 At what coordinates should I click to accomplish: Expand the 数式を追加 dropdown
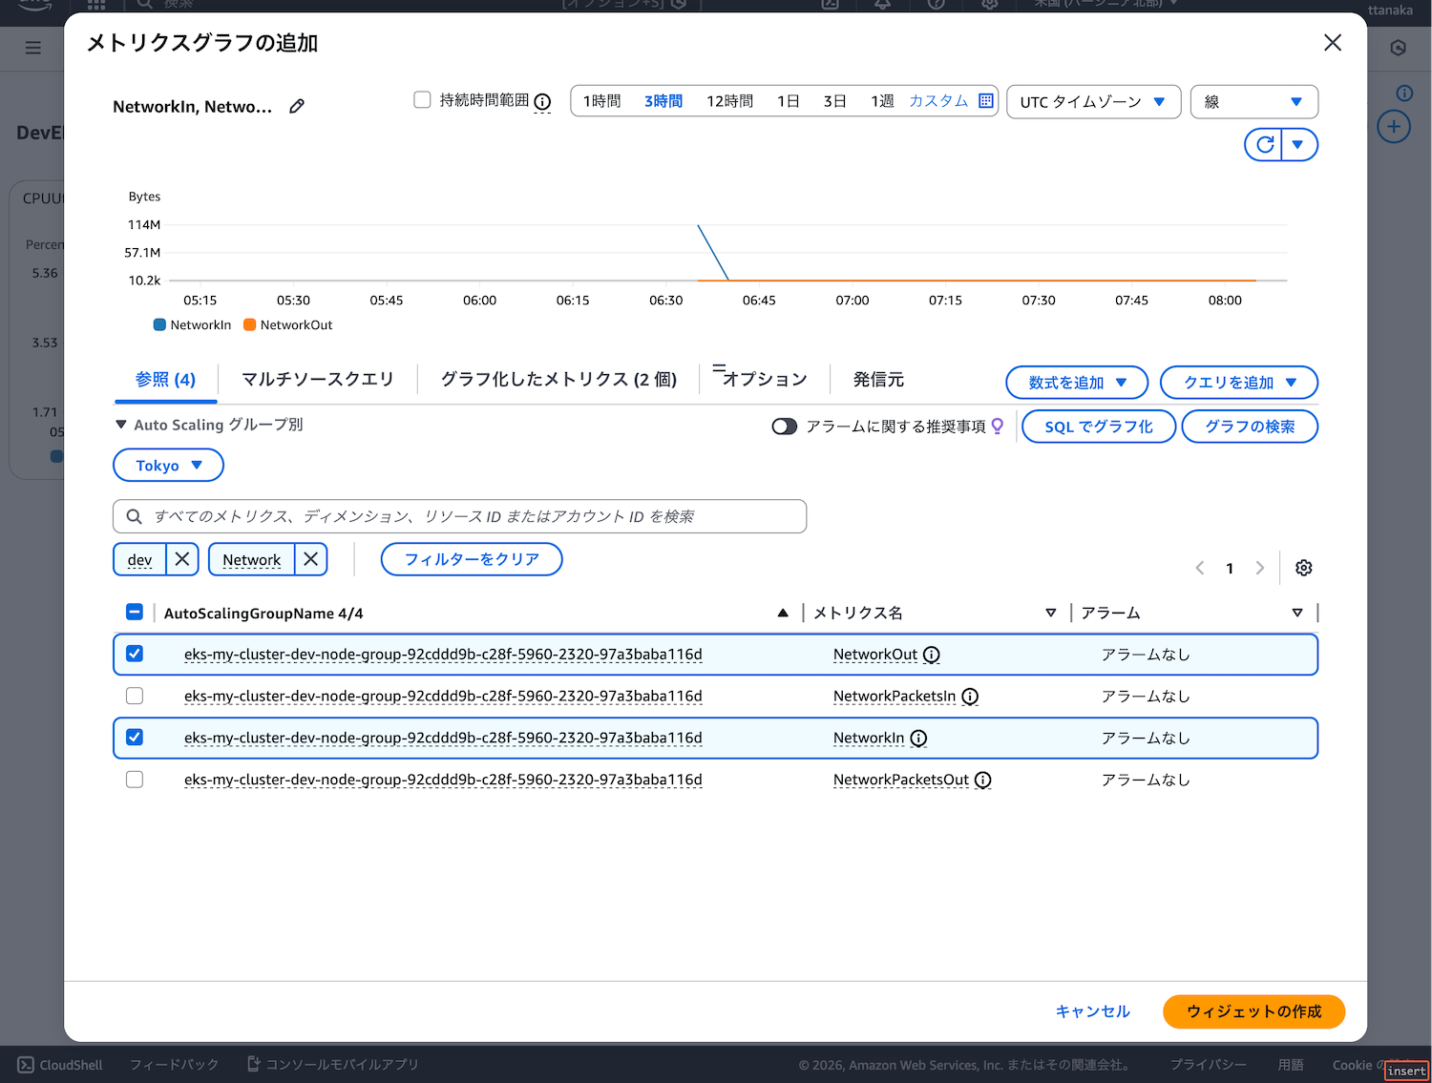click(x=1077, y=383)
